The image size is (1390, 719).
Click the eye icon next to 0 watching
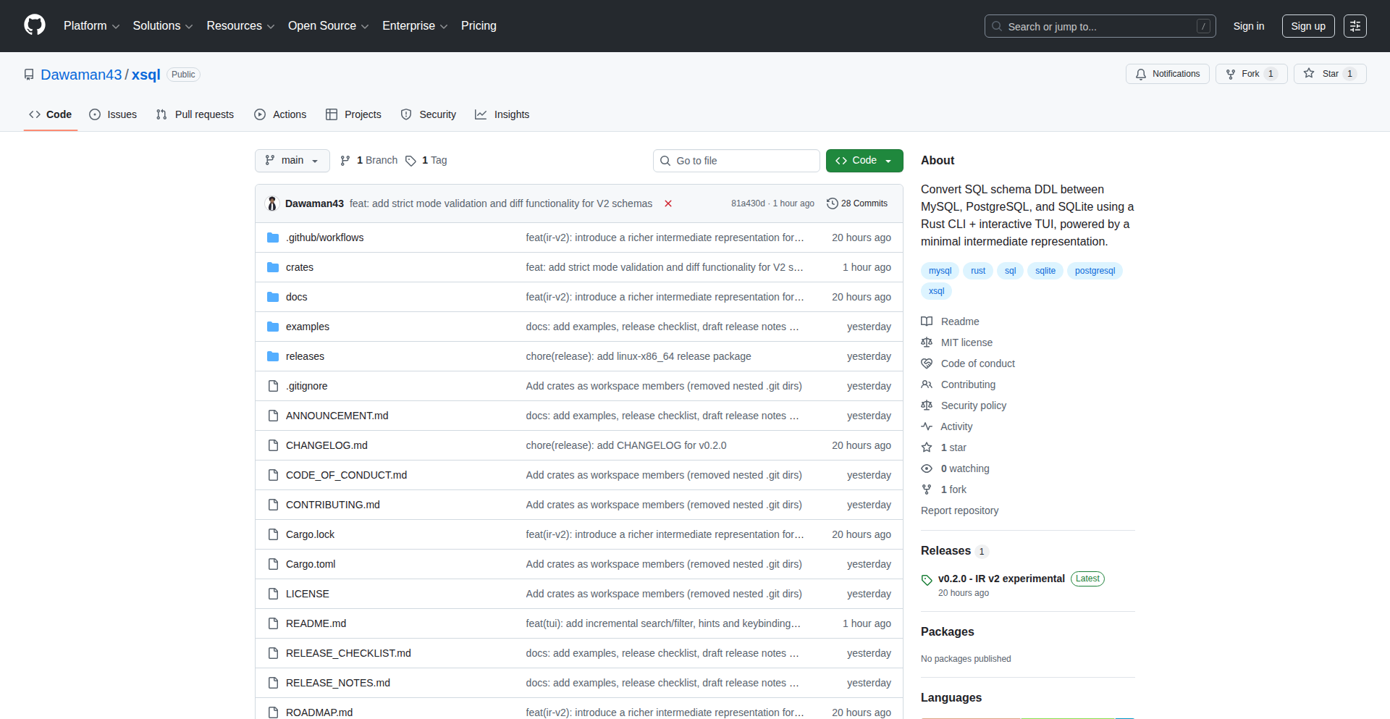point(927,468)
